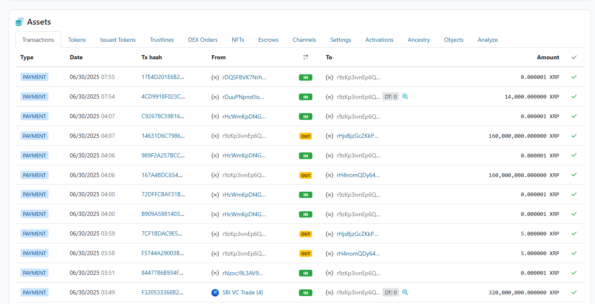Switch to the DEX Orders tab
595x304 pixels.
click(x=203, y=40)
